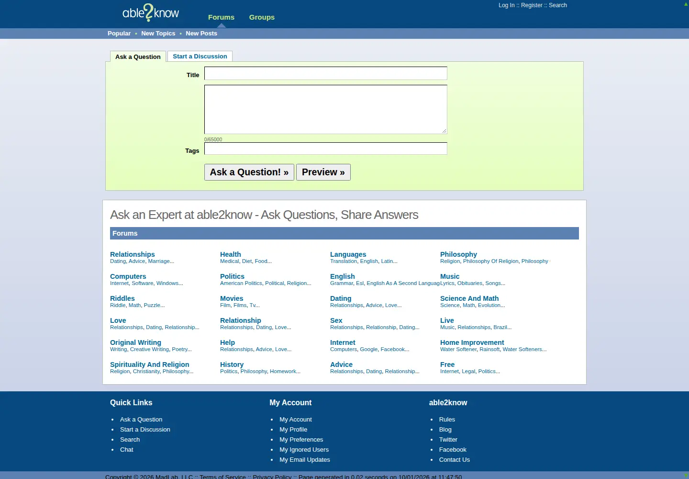689x479 pixels.
Task: Focus the Title input field
Action: (x=325, y=73)
